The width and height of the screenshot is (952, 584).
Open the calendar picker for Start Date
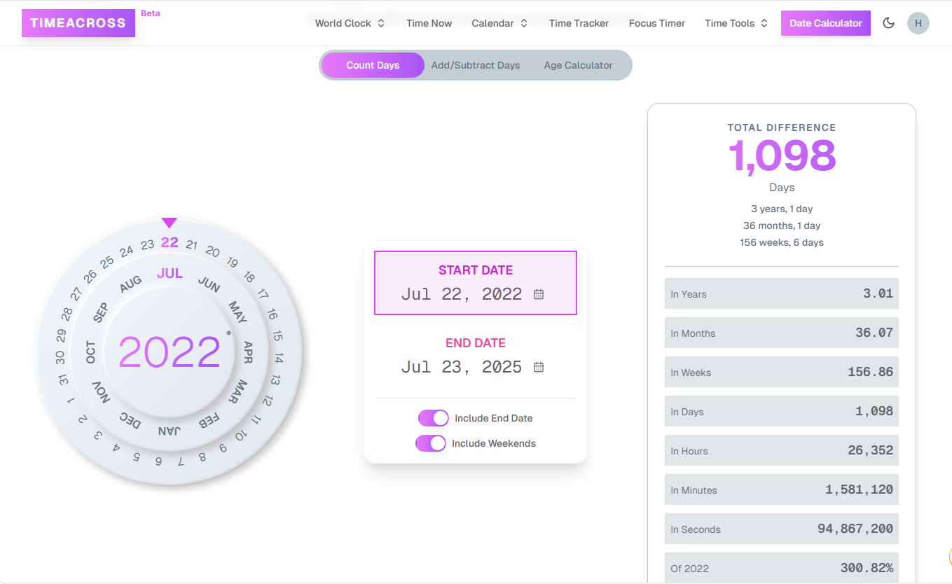539,294
